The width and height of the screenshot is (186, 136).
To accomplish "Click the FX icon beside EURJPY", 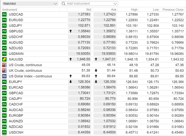I will [4, 82].
